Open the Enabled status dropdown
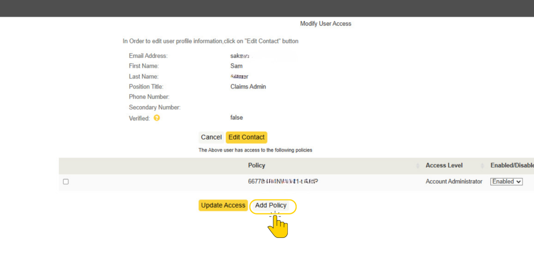This screenshot has height=254, width=534. pyautogui.click(x=506, y=182)
